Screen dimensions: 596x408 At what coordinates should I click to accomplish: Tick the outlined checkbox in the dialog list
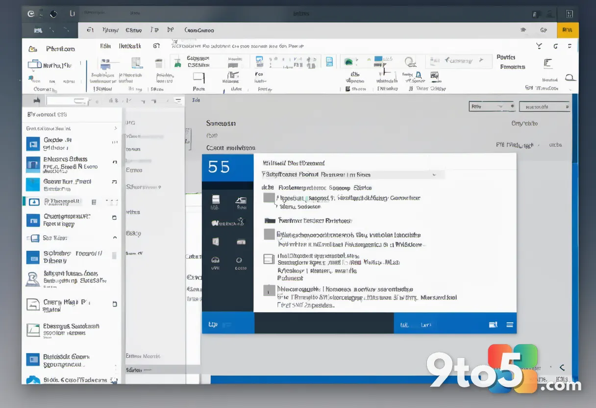click(269, 259)
